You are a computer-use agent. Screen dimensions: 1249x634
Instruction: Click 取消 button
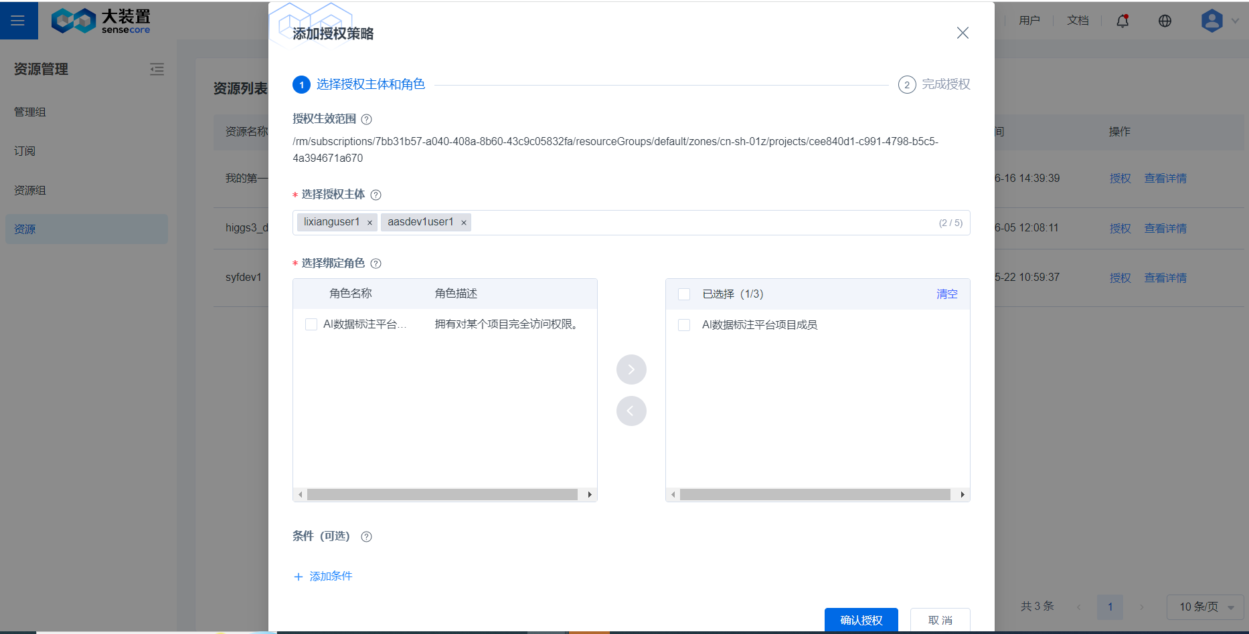click(940, 620)
